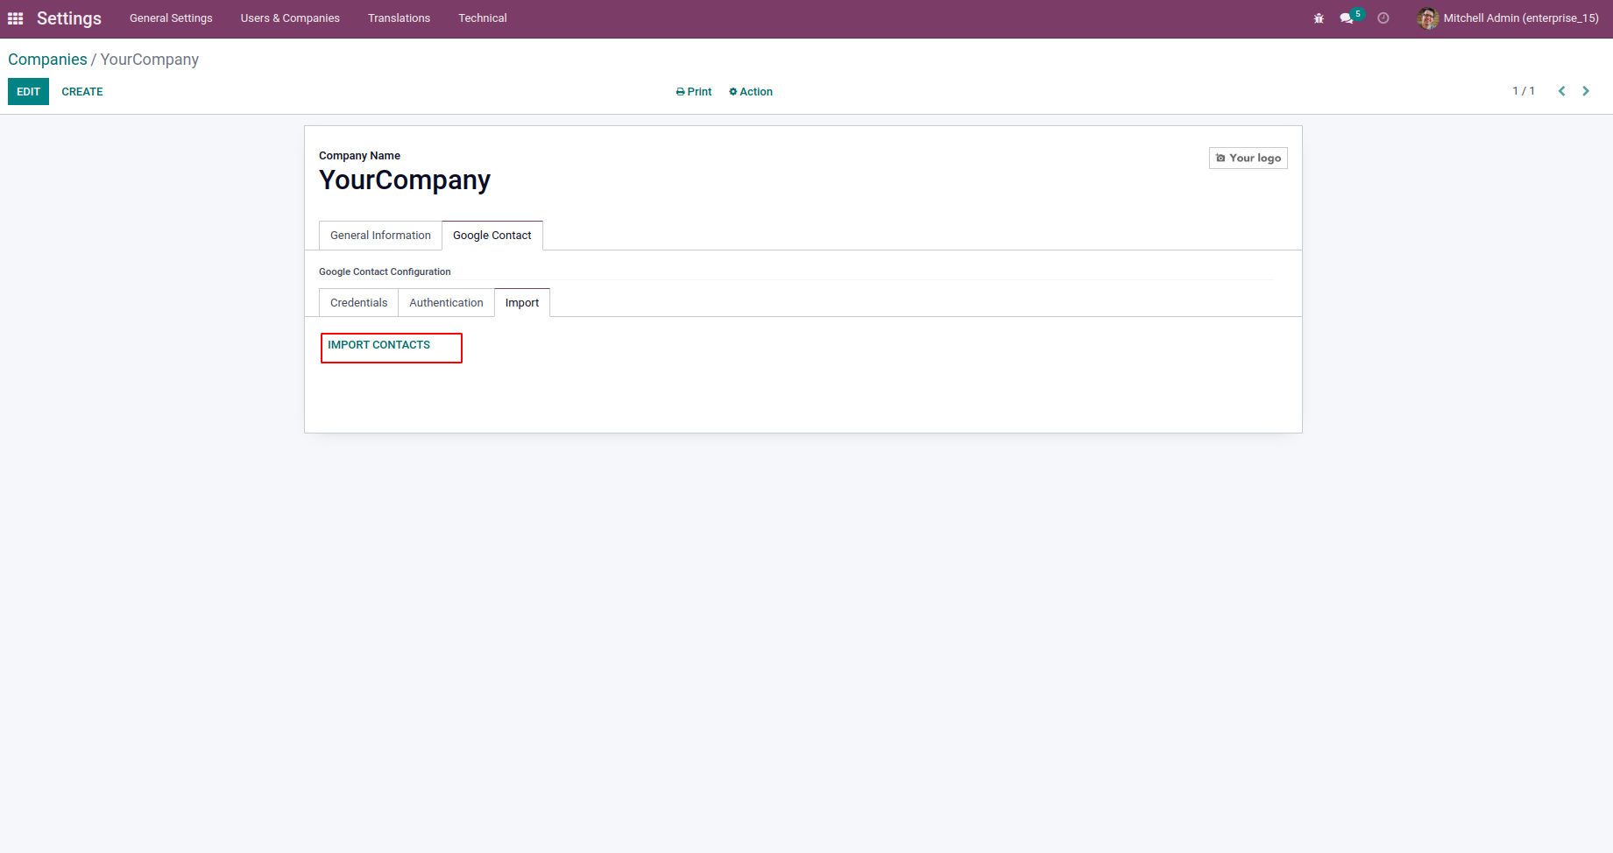Expand the Mitchell Admin user menu
This screenshot has width=1613, height=853.
(1520, 18)
